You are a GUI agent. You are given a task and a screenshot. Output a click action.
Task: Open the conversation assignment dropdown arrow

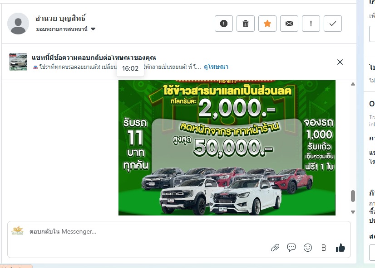click(93, 29)
